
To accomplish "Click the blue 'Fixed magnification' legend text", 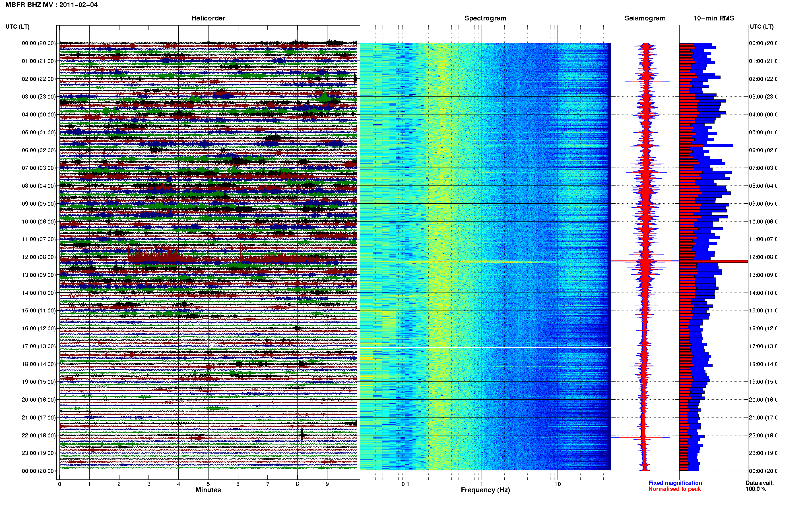I will point(675,483).
